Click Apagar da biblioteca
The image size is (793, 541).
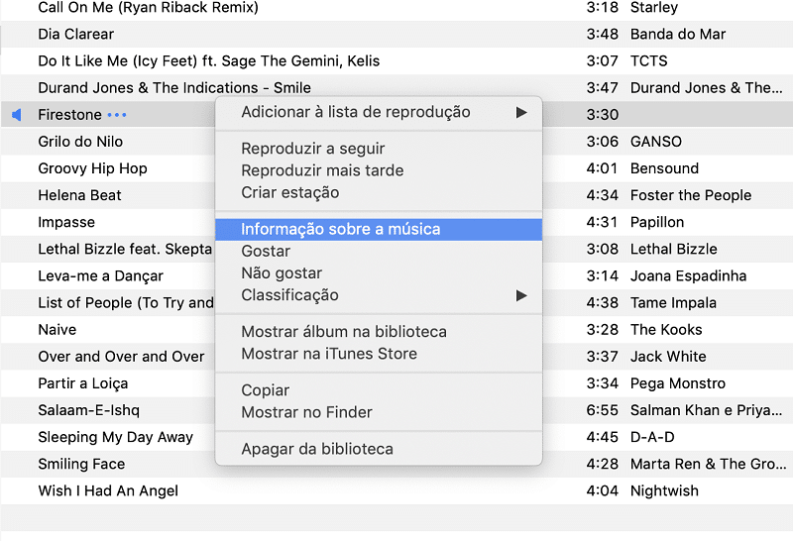(x=317, y=449)
